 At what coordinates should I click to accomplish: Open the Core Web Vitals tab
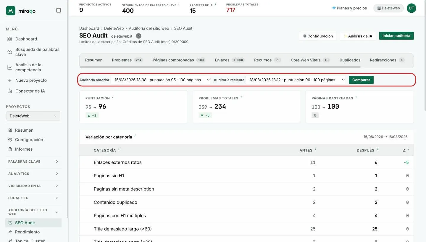[x=310, y=60]
